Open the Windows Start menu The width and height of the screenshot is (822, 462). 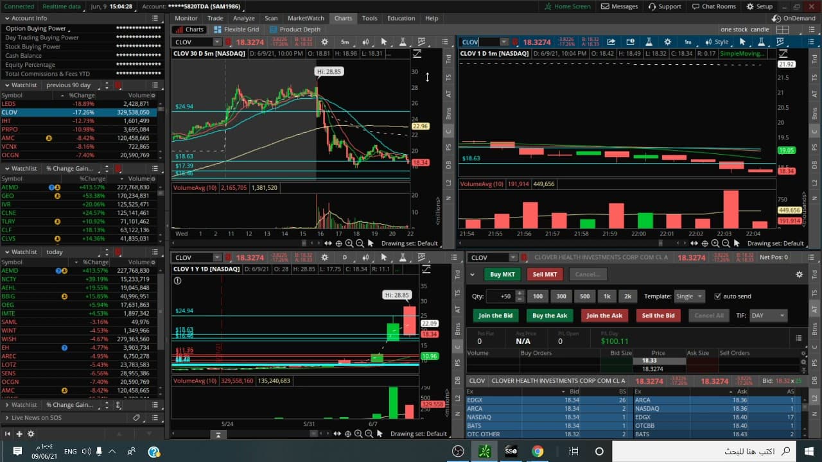[x=808, y=451]
